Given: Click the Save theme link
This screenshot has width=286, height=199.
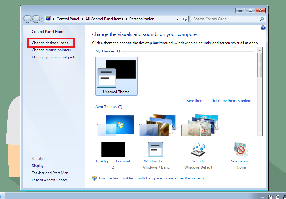Looking at the screenshot, I should (x=196, y=101).
